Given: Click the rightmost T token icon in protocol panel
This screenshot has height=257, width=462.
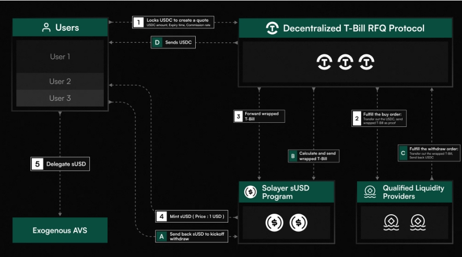Looking at the screenshot, I should tap(366, 62).
